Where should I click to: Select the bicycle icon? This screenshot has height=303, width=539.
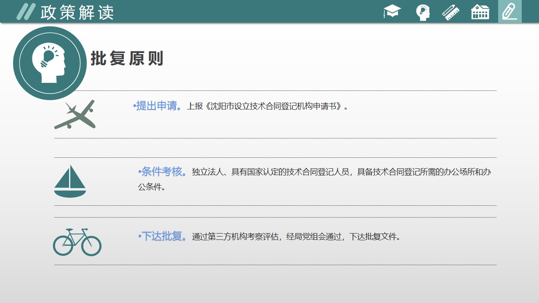pos(77,242)
